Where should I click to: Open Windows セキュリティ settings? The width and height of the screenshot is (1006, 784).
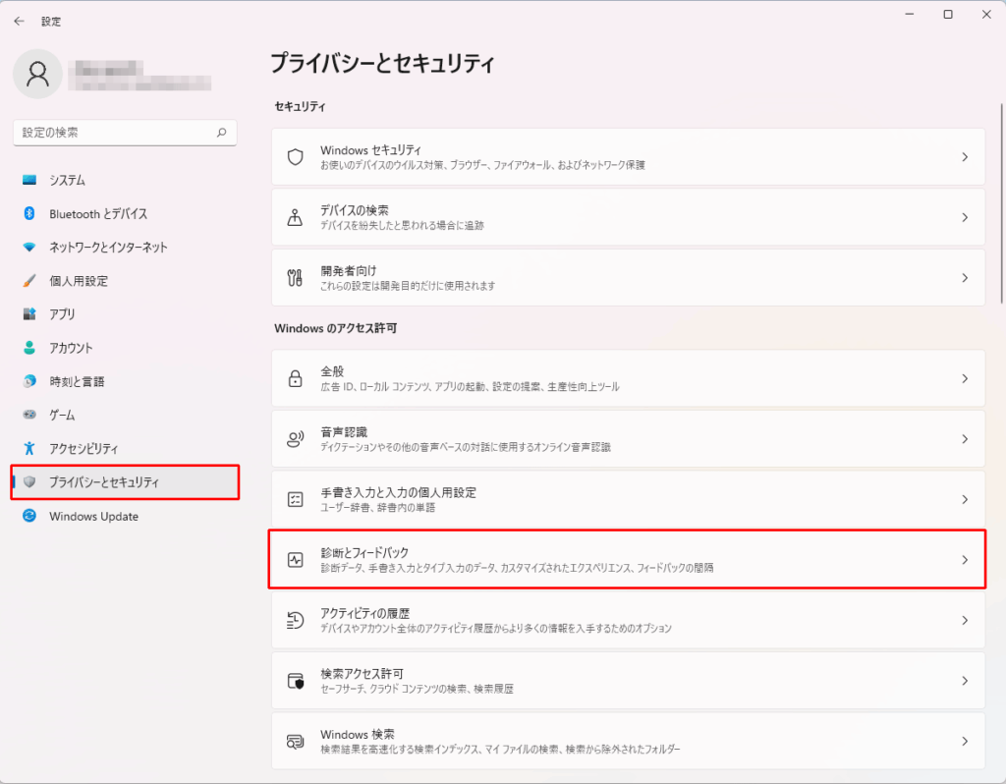click(628, 157)
